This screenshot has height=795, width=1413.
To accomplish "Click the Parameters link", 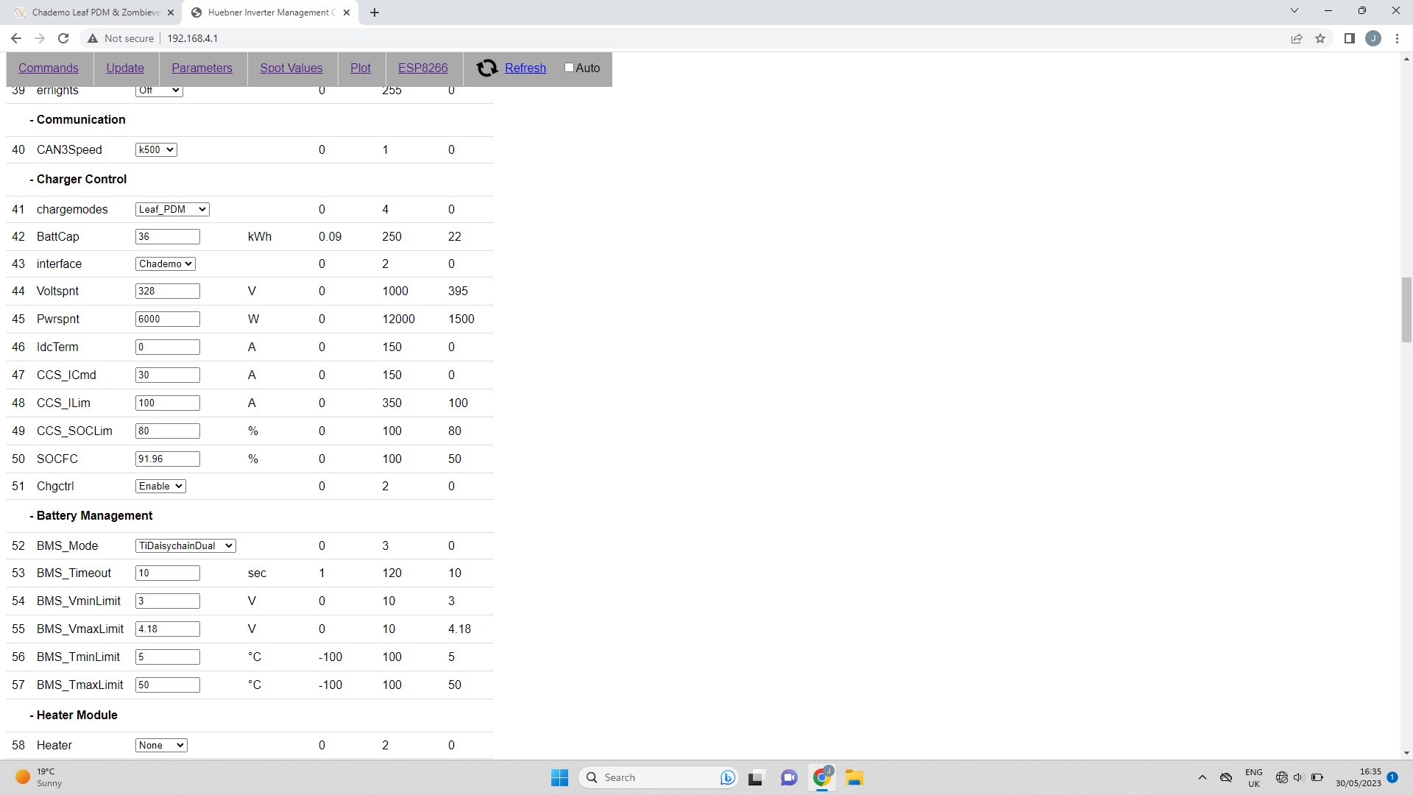I will click(202, 68).
